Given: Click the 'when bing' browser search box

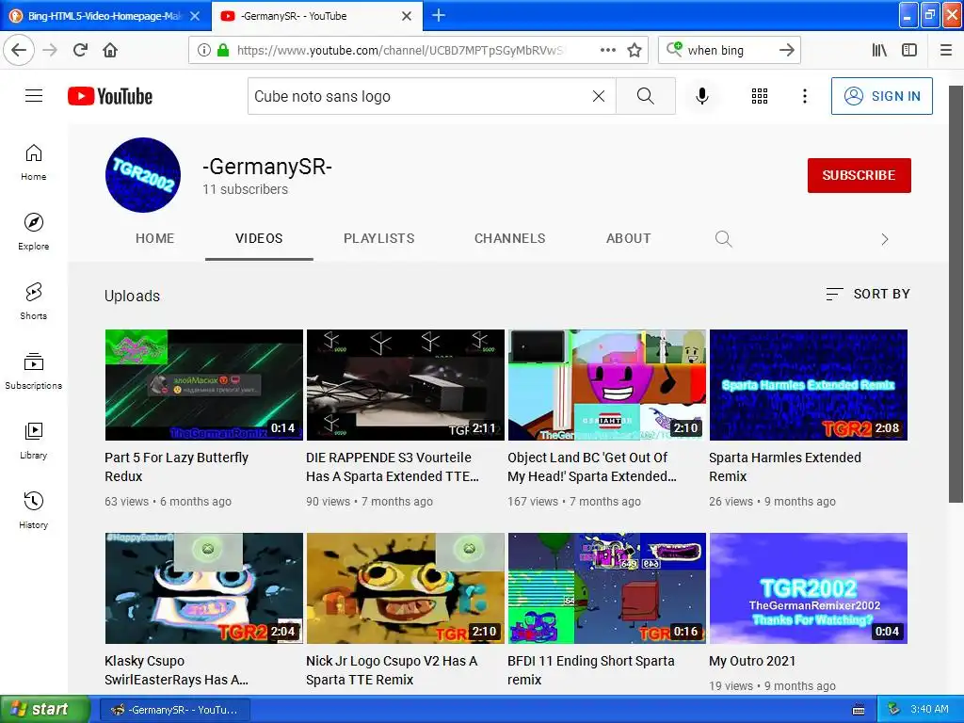Looking at the screenshot, I should click(729, 50).
